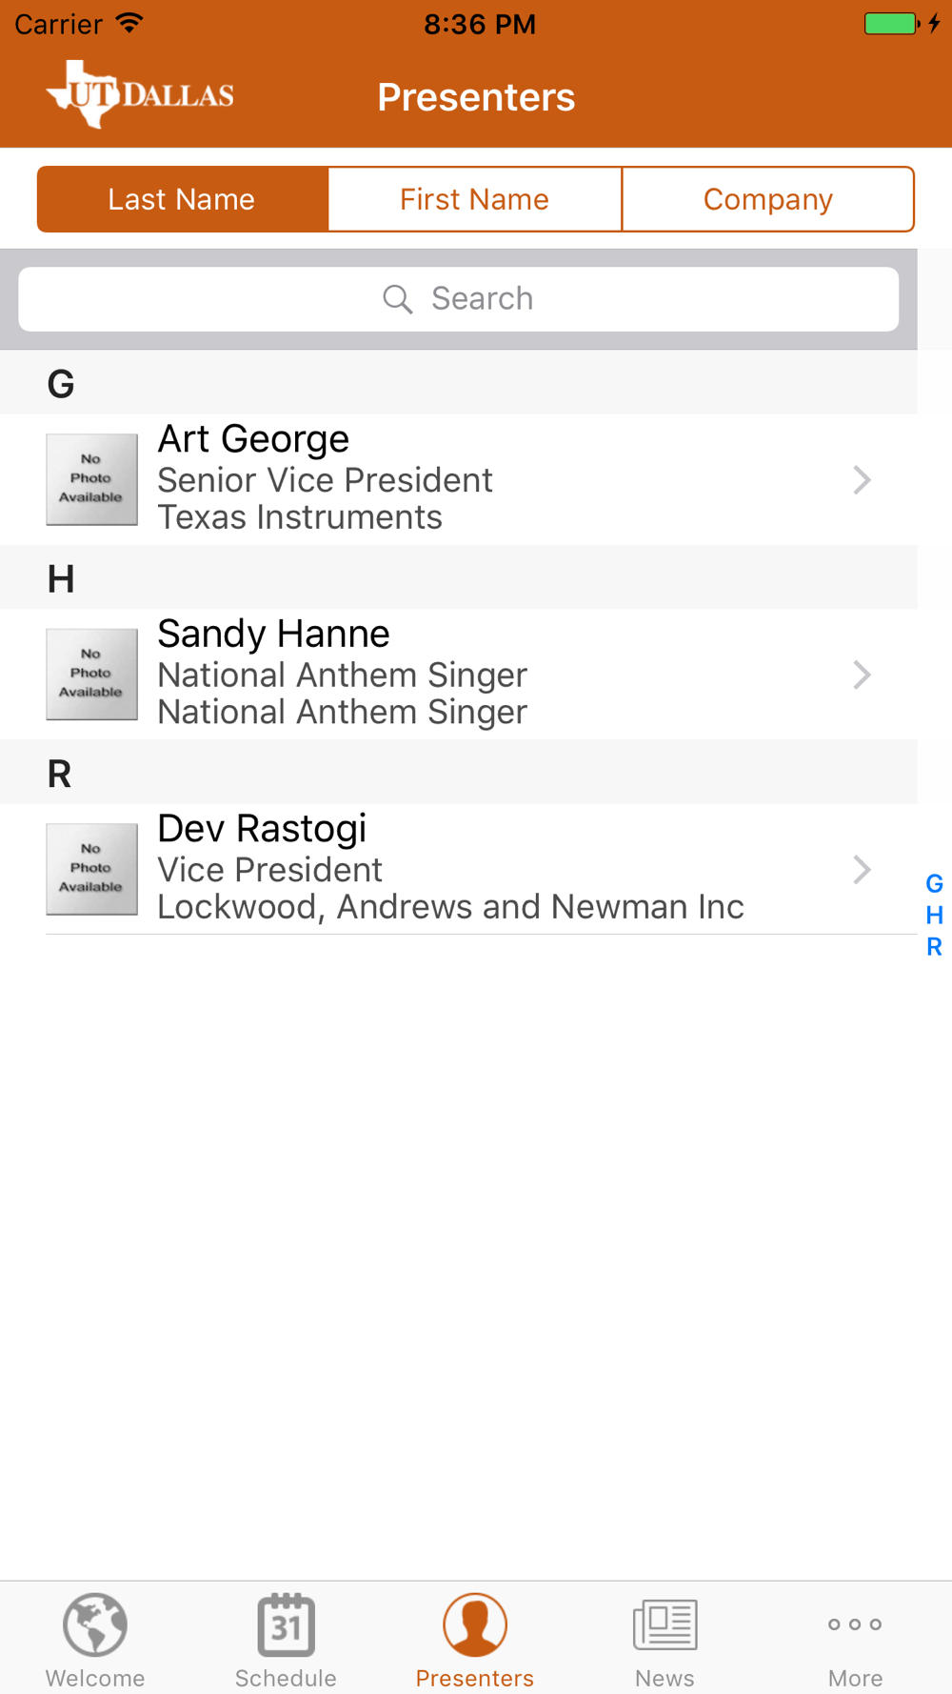Tap the Presenters person icon
This screenshot has width=952, height=1694.
(x=475, y=1623)
